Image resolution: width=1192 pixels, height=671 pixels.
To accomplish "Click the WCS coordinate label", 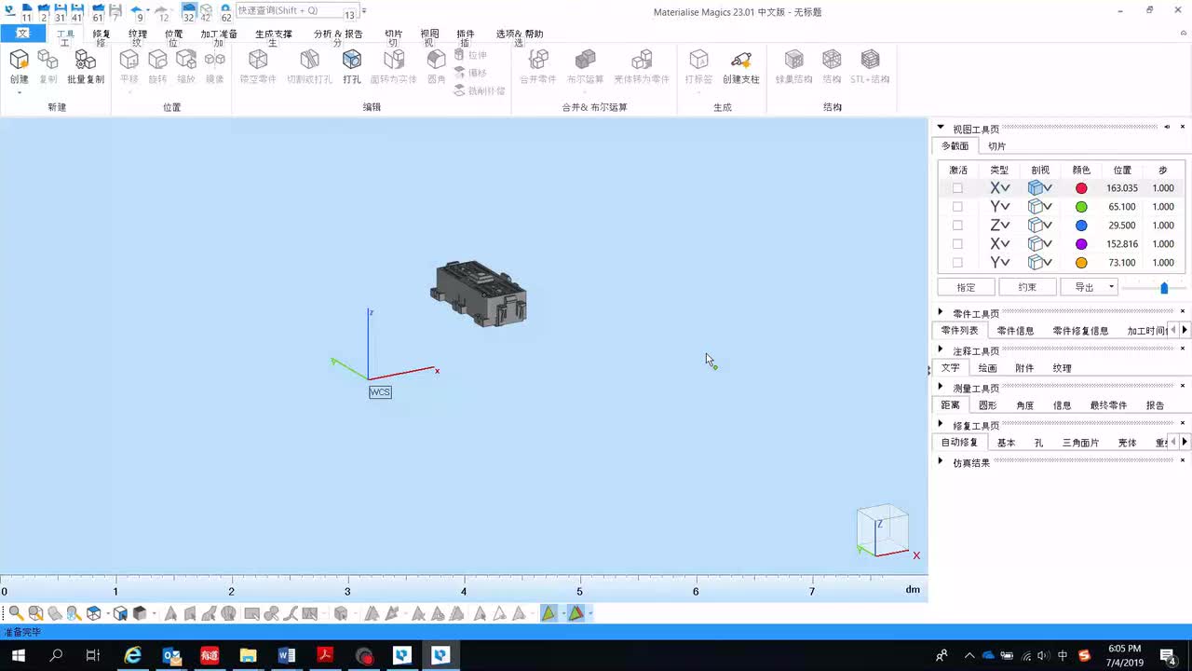I will point(380,392).
